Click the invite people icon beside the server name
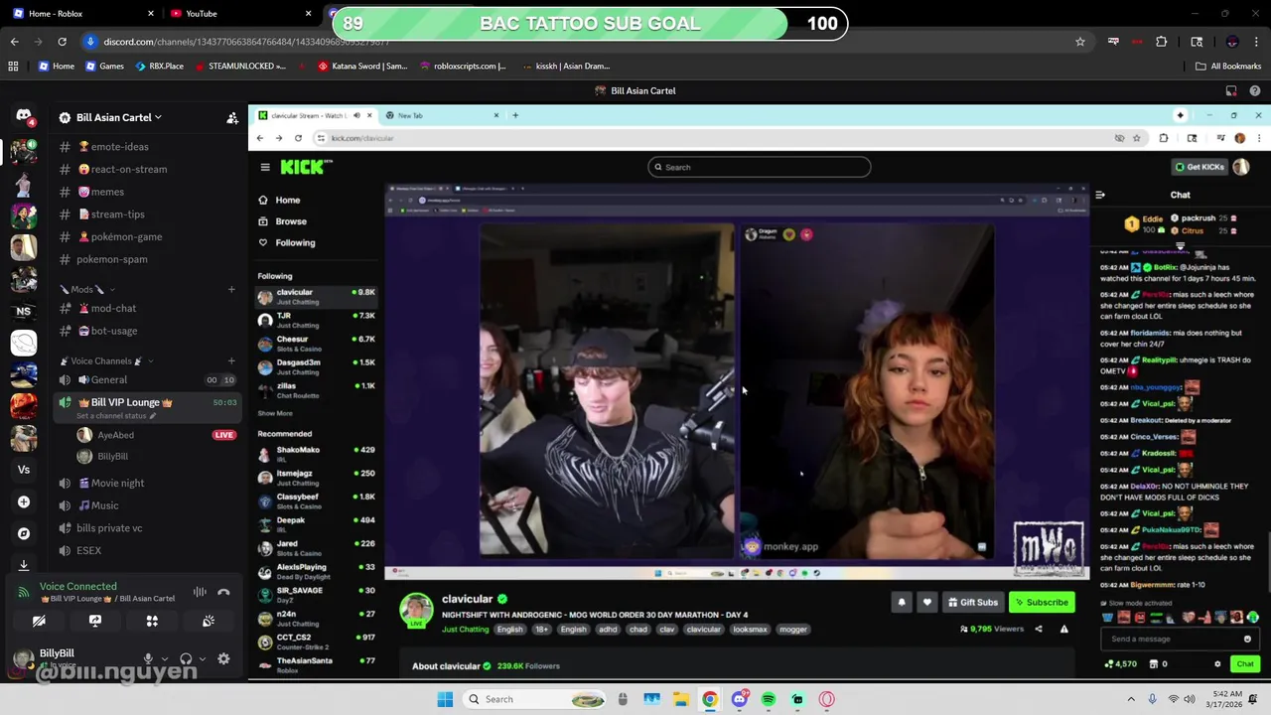 point(232,117)
